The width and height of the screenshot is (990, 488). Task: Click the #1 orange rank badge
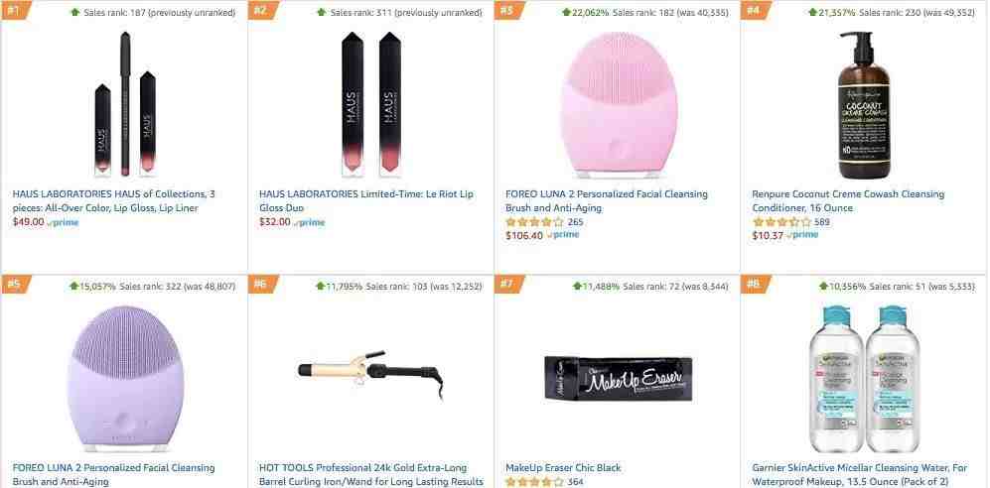[15, 10]
